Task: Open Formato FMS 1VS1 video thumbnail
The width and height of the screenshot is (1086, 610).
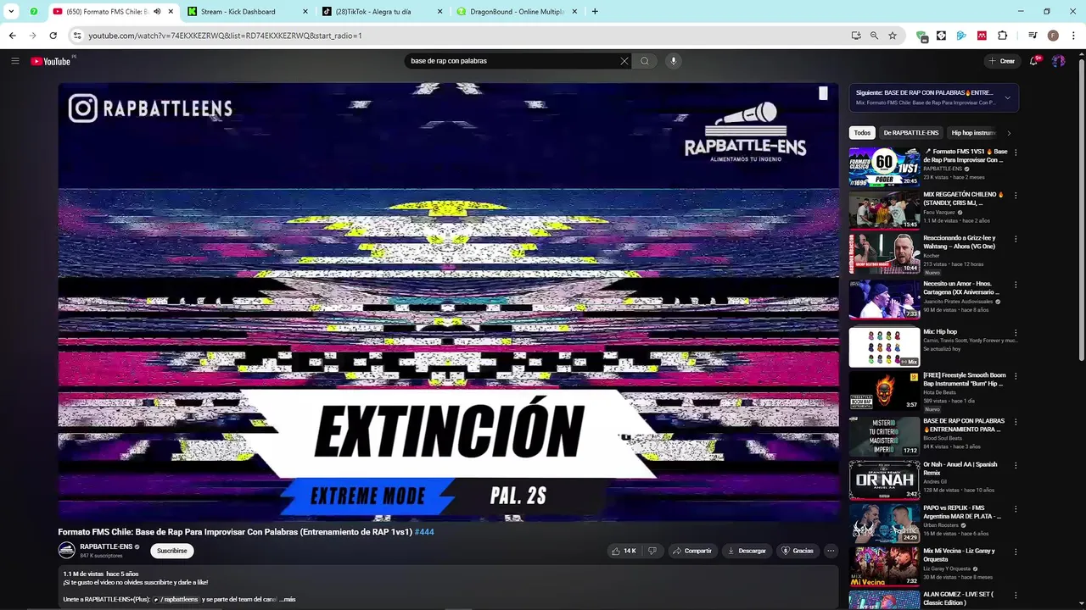Action: coord(884,167)
